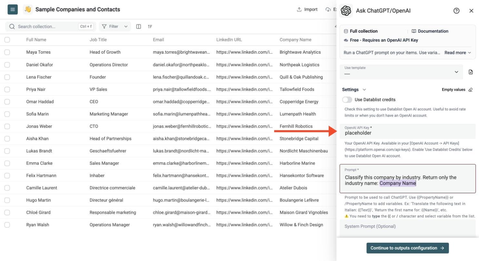
Task: Select the Ryan Walsh row checkbox
Action: tap(7, 225)
